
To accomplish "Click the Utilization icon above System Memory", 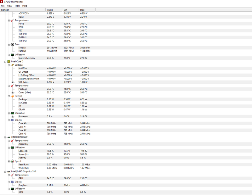I will coord(12,55).
